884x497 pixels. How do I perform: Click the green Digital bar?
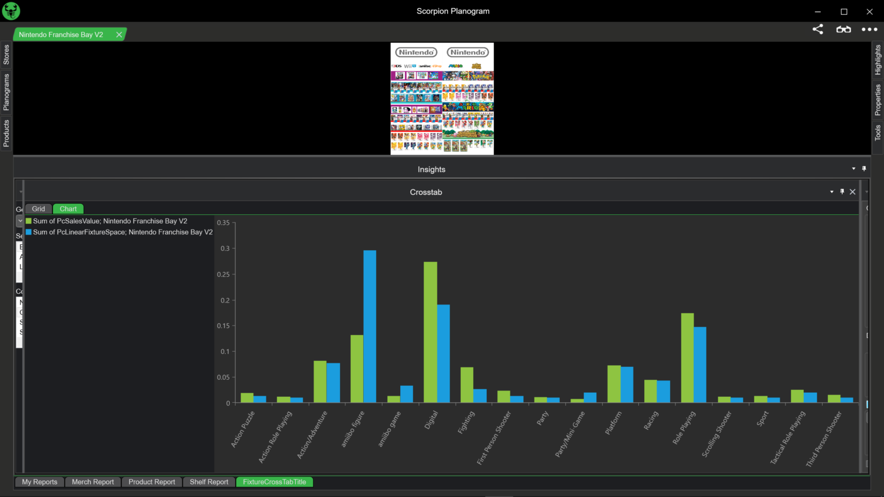(x=430, y=332)
